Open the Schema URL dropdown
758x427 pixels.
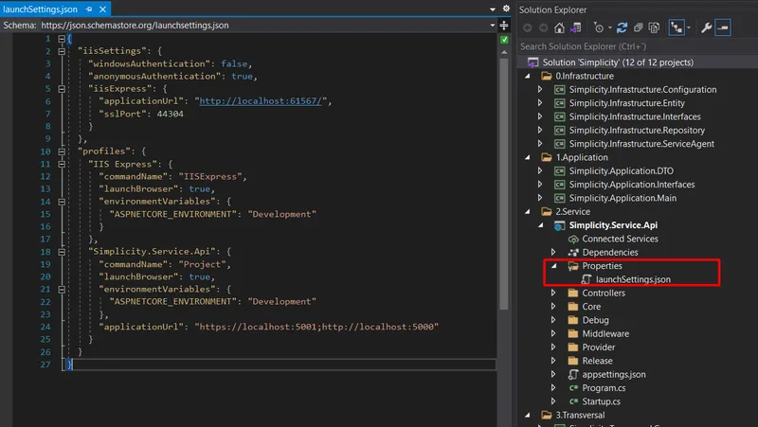[492, 26]
